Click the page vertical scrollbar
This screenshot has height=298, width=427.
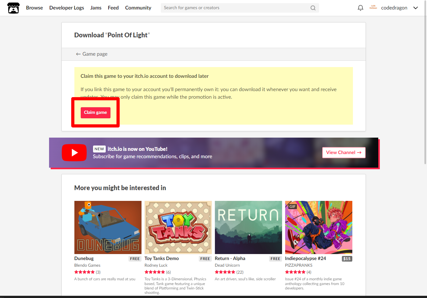(x=425, y=82)
